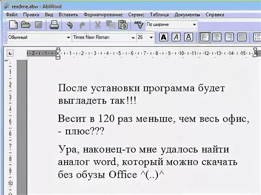This screenshot has width=261, height=195.
Task: Click the line "аналог word, который можно скачать"
Action: (148, 162)
